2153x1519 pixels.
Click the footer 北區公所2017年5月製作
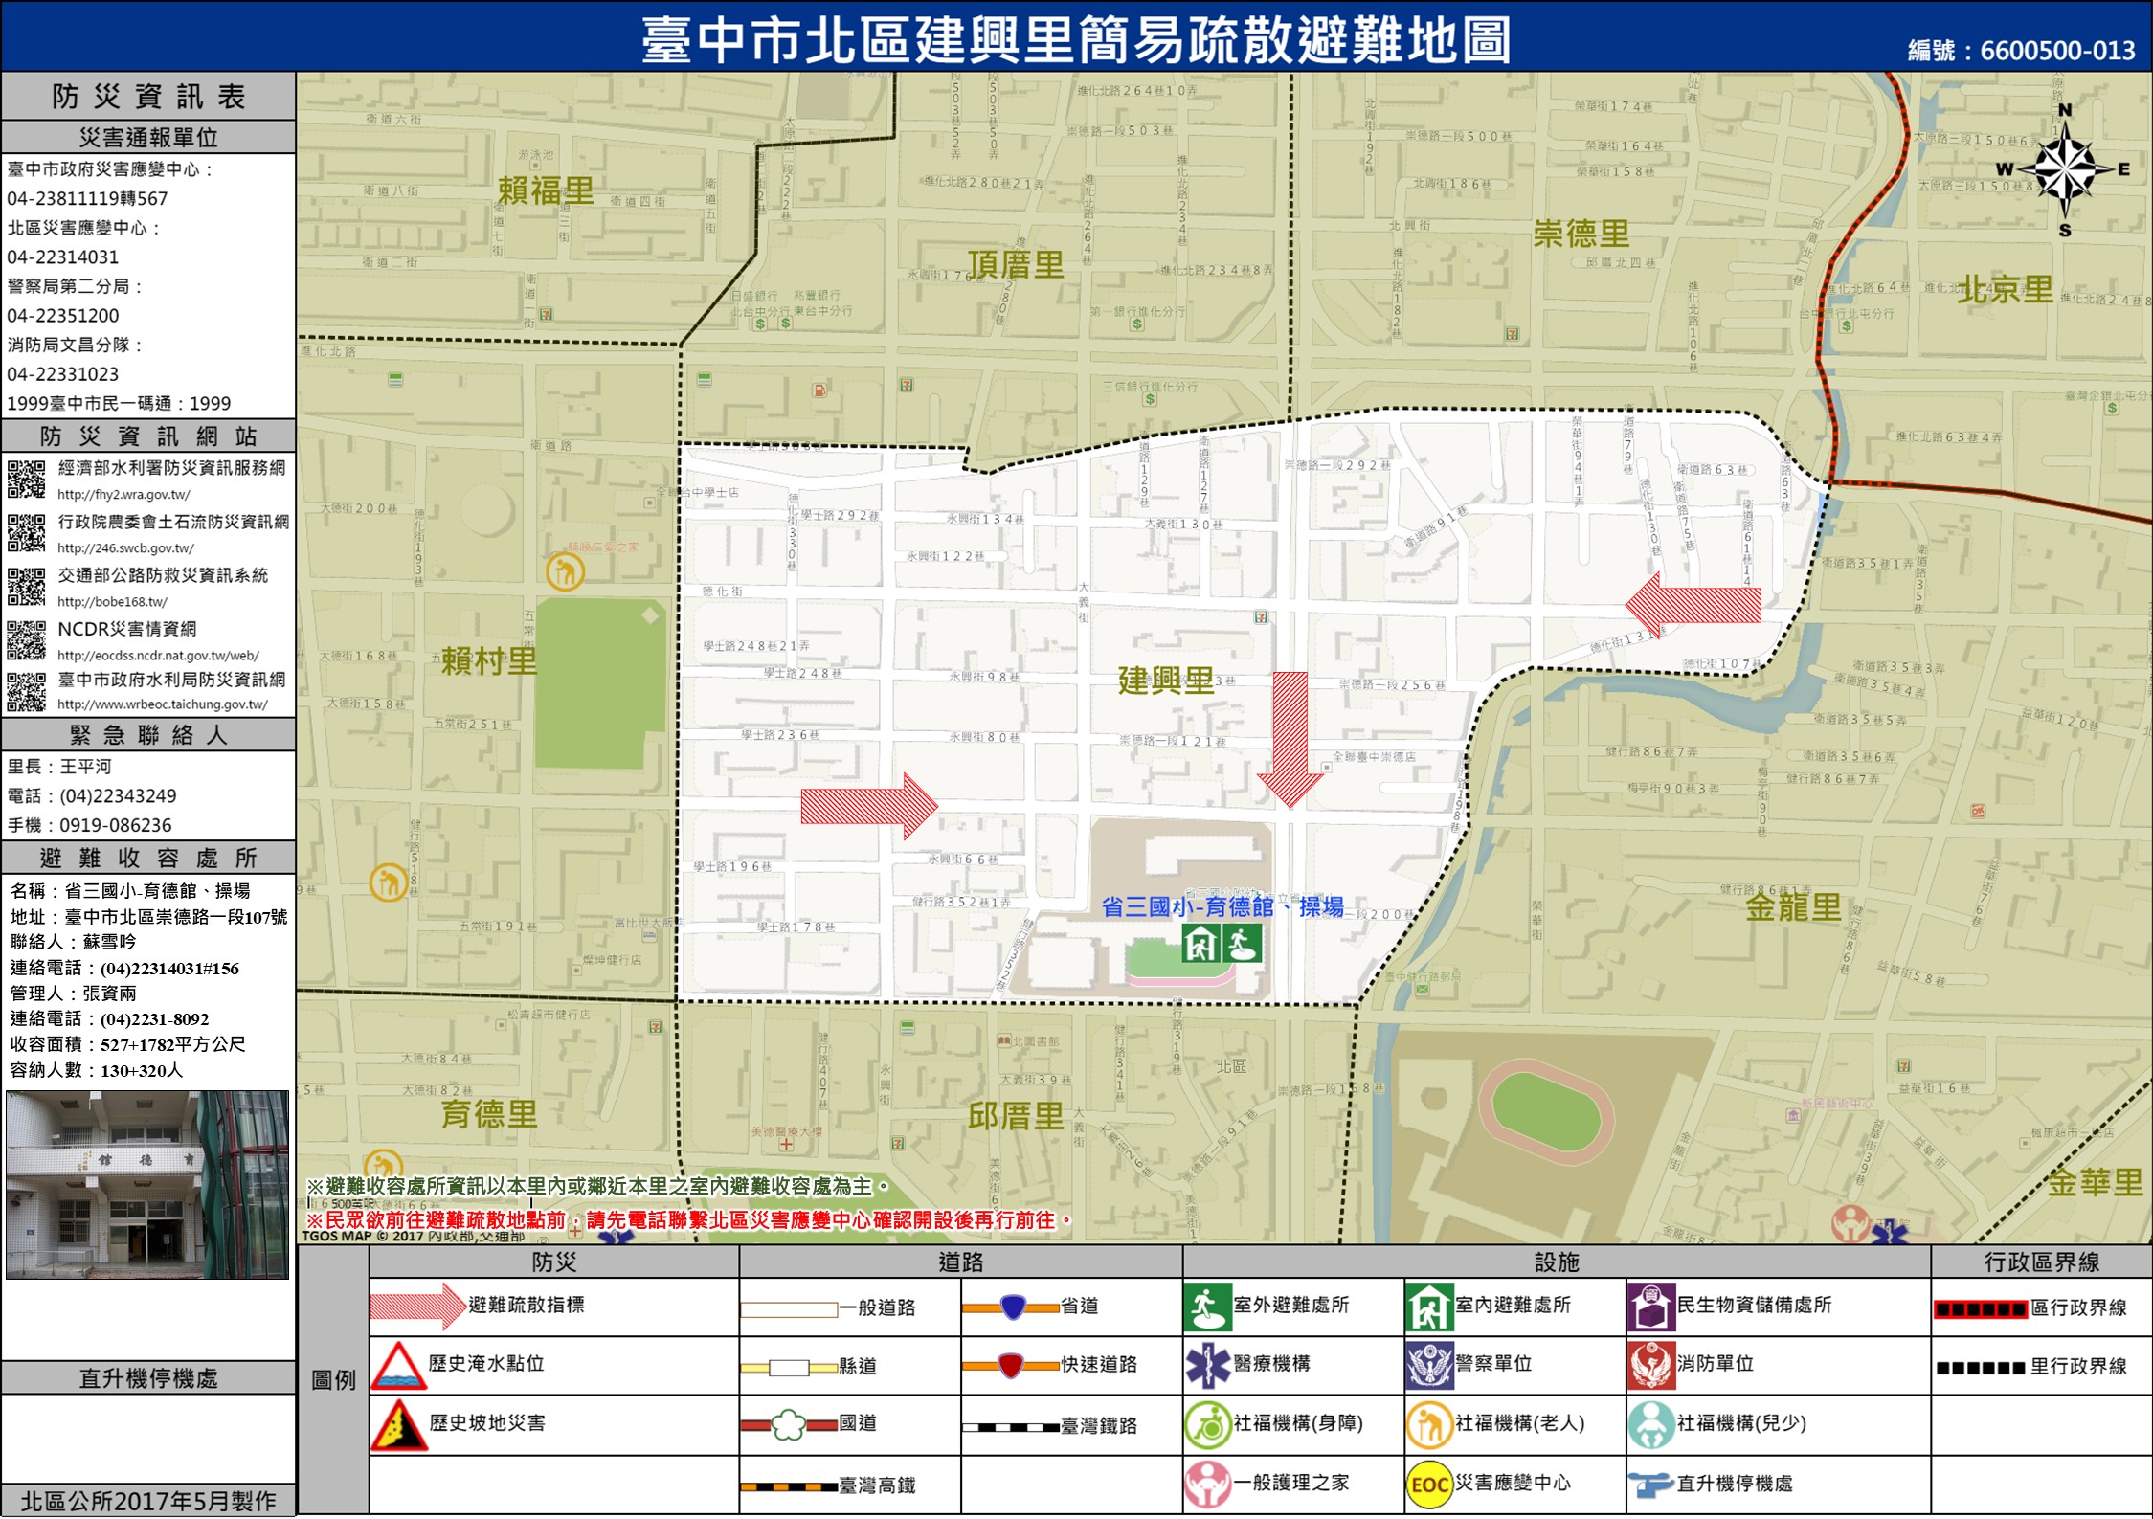(148, 1501)
